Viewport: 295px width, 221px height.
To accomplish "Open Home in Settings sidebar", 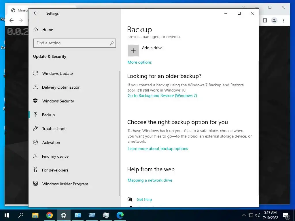I will tap(48, 30).
